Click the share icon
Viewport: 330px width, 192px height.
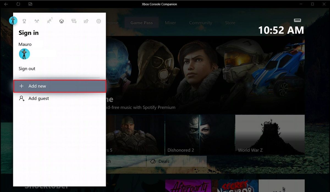[86, 21]
